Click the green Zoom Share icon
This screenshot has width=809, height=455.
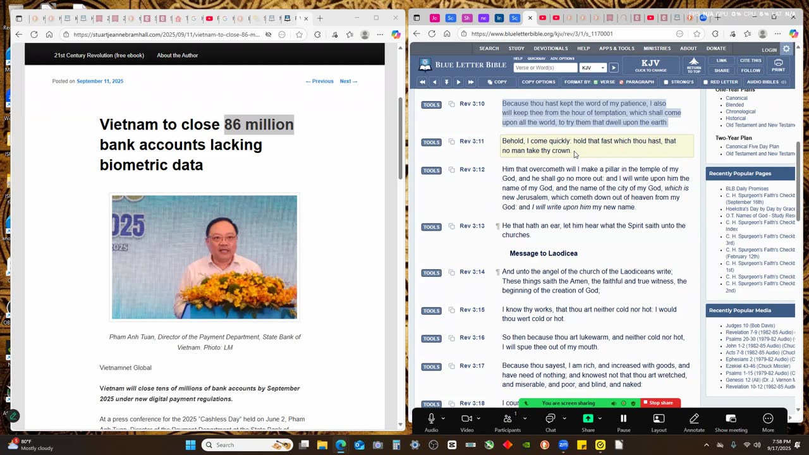click(588, 418)
